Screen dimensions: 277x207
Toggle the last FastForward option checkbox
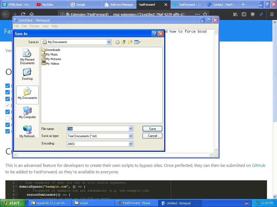coord(8,131)
